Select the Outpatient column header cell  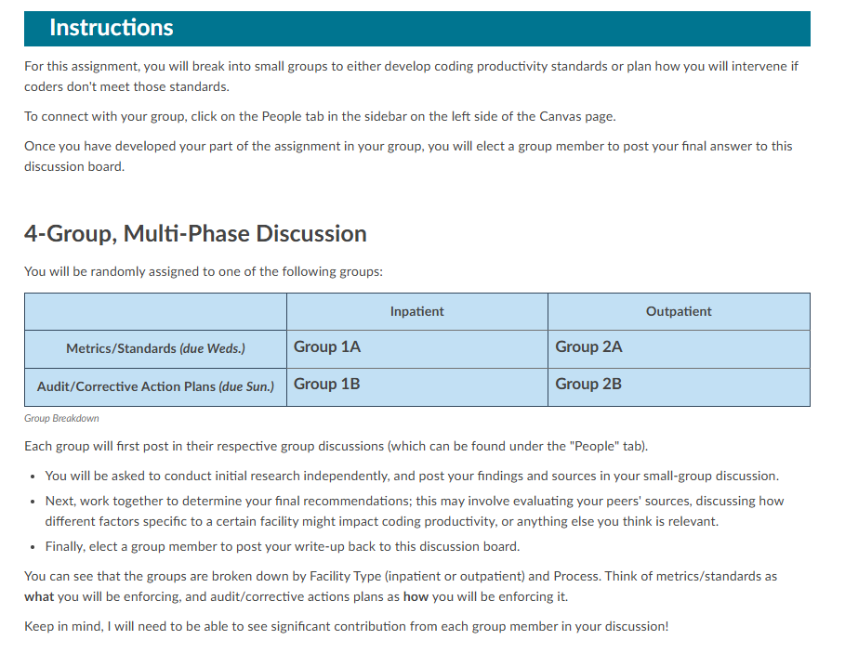point(679,311)
